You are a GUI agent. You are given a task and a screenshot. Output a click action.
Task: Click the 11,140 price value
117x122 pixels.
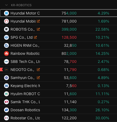pos(70,102)
